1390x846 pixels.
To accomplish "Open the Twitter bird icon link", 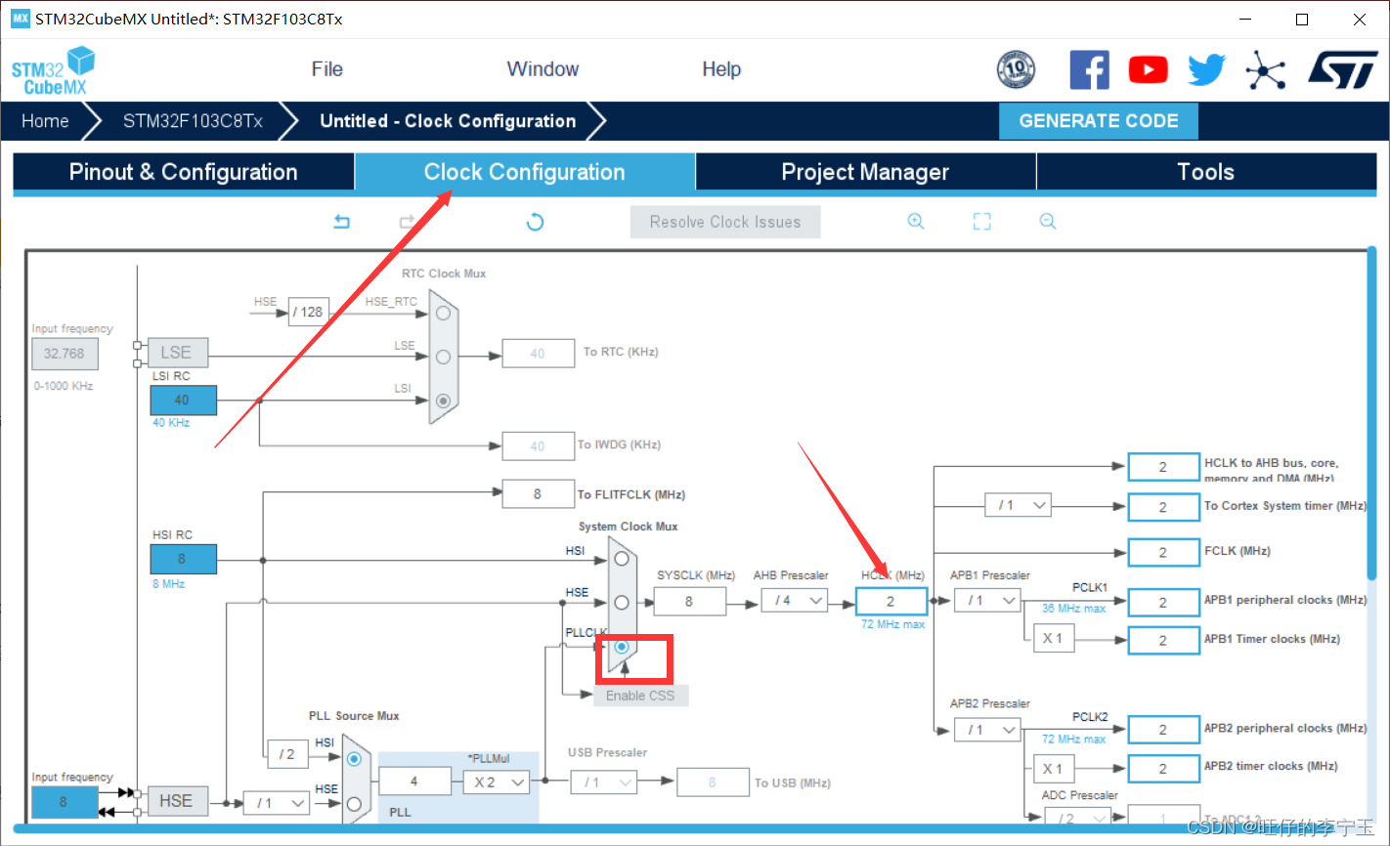I will [1206, 69].
